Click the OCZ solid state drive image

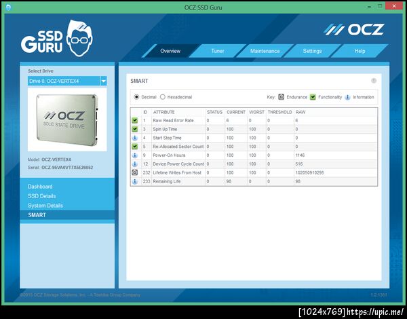(x=67, y=119)
